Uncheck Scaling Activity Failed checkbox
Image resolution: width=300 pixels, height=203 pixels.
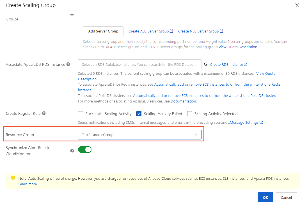(x=139, y=114)
